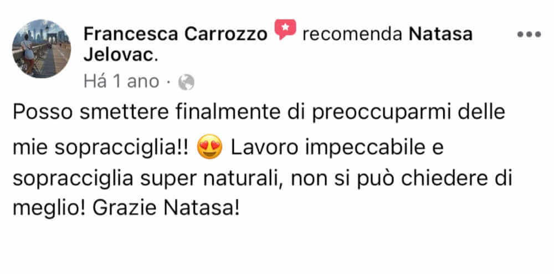
Task: Open Francesca Carrozzo's round profile picture
Action: [x=42, y=48]
